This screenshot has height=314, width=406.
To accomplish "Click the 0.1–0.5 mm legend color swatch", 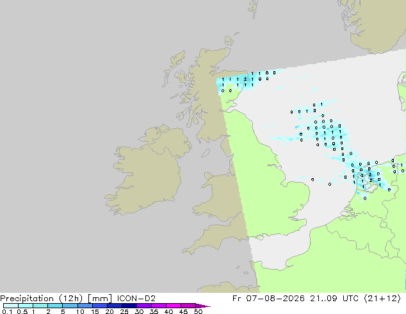I will pyautogui.click(x=11, y=306).
